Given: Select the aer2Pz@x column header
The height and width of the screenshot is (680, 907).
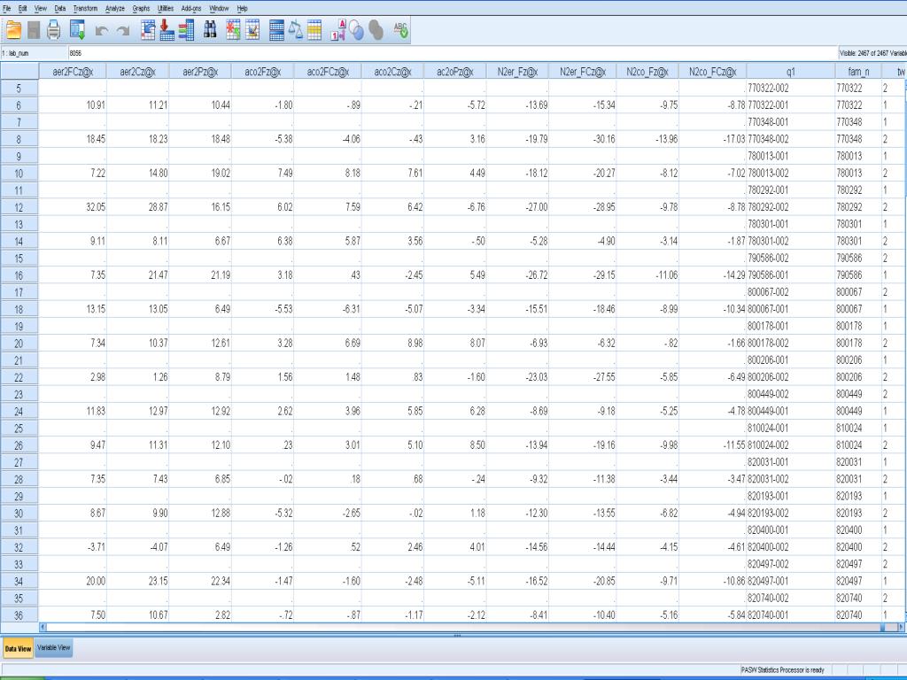Looking at the screenshot, I should pos(200,72).
